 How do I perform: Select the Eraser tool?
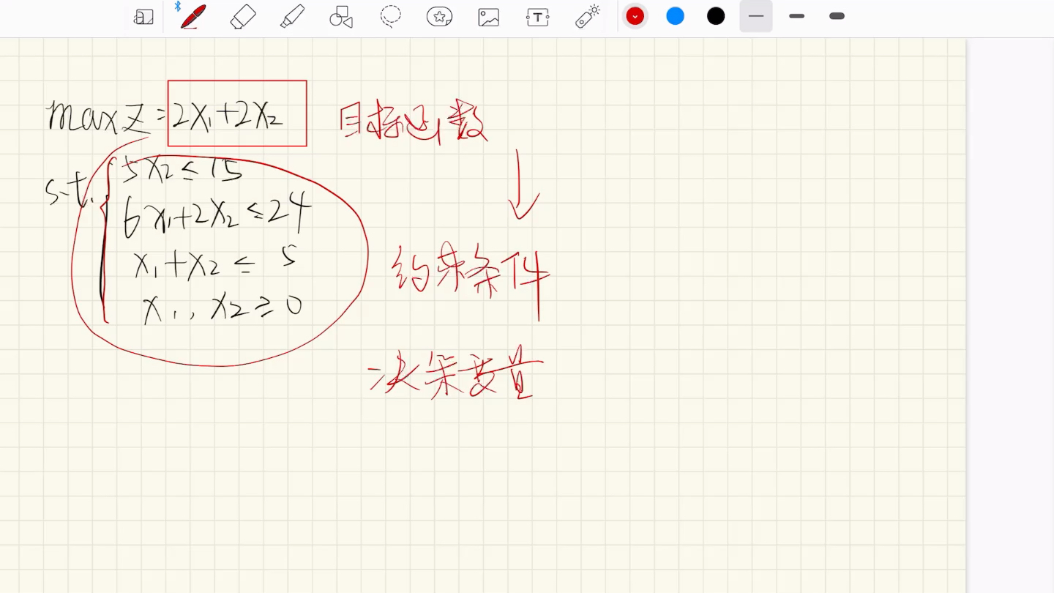pos(243,16)
